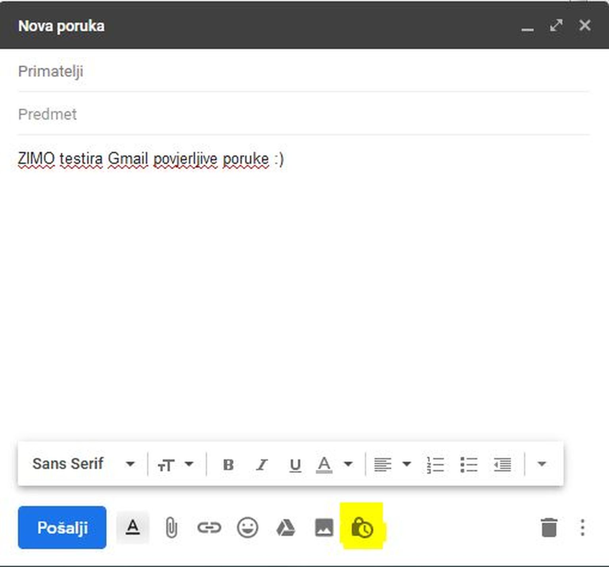Click the indent less icon
Image resolution: width=609 pixels, height=567 pixels.
click(x=502, y=464)
